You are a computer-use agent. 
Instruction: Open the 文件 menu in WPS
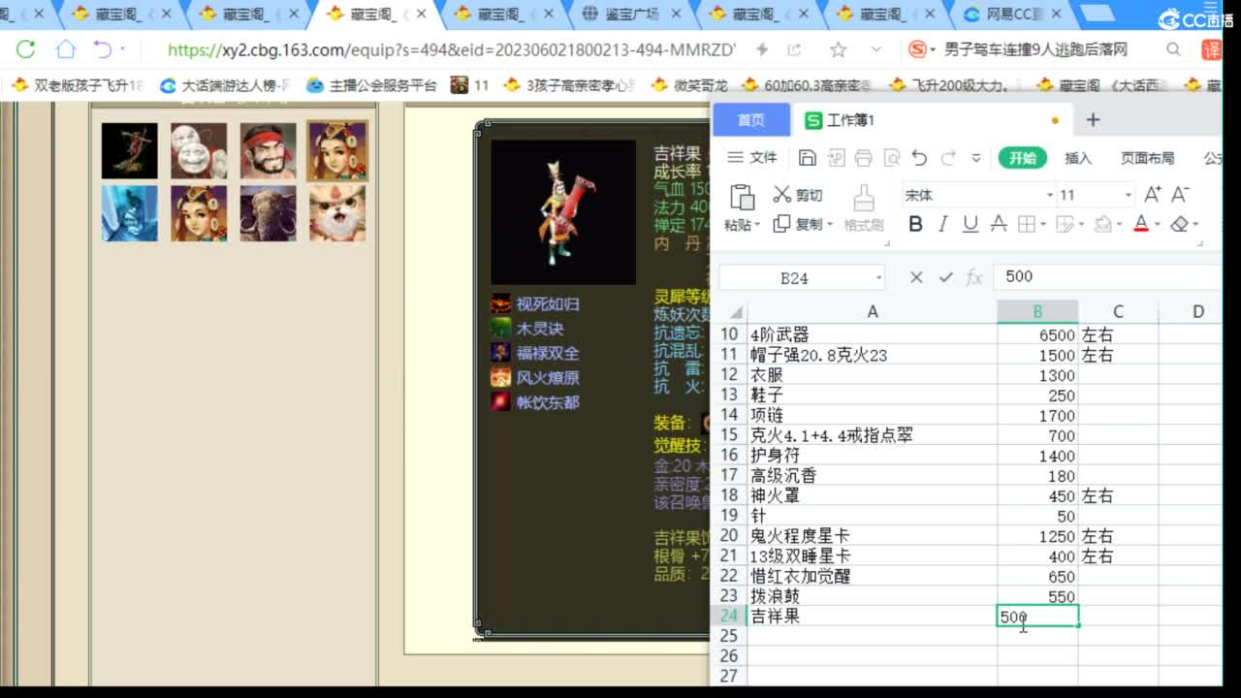[752, 158]
